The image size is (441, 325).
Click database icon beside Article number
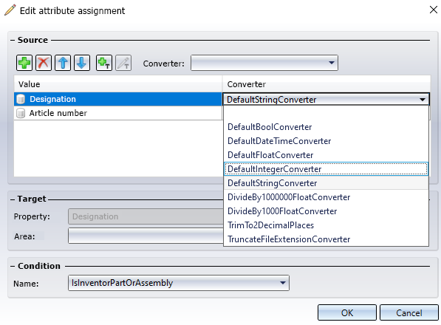pyautogui.click(x=21, y=113)
